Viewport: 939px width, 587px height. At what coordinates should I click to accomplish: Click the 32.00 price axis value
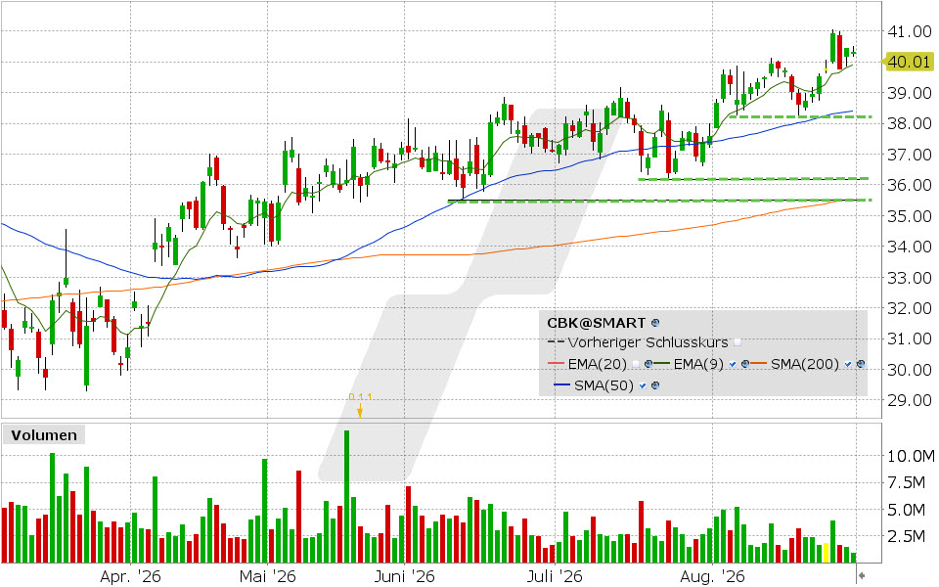909,308
